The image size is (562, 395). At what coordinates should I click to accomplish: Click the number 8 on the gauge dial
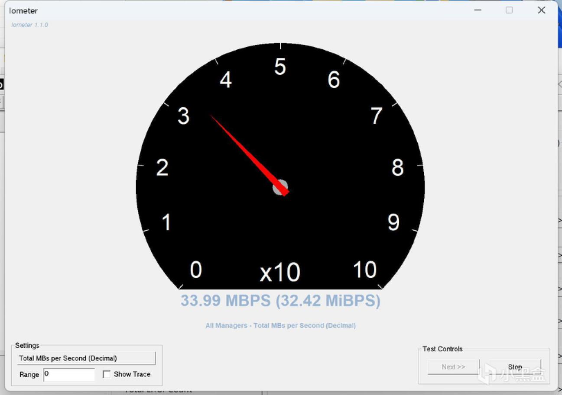[398, 168]
